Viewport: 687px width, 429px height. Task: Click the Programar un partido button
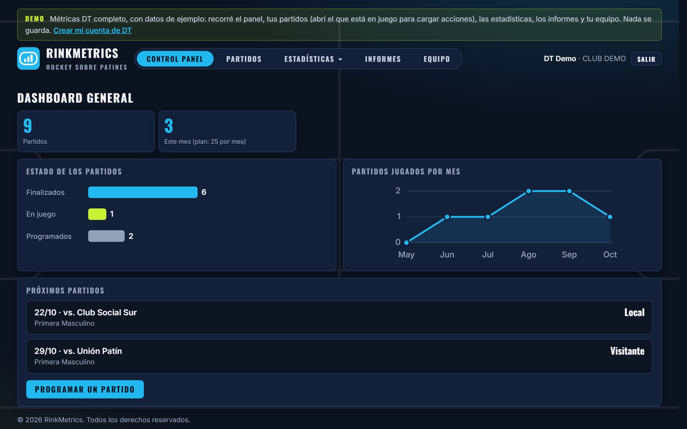85,389
